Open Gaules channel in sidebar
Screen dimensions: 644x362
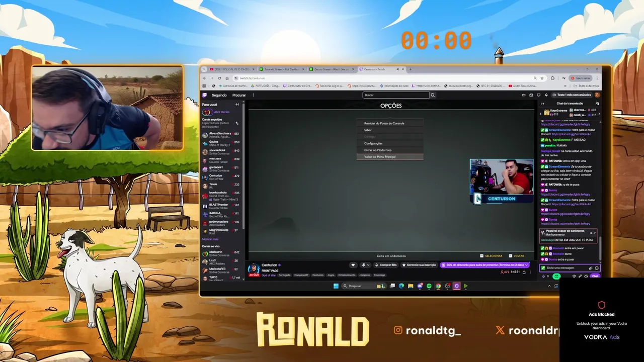click(x=221, y=143)
